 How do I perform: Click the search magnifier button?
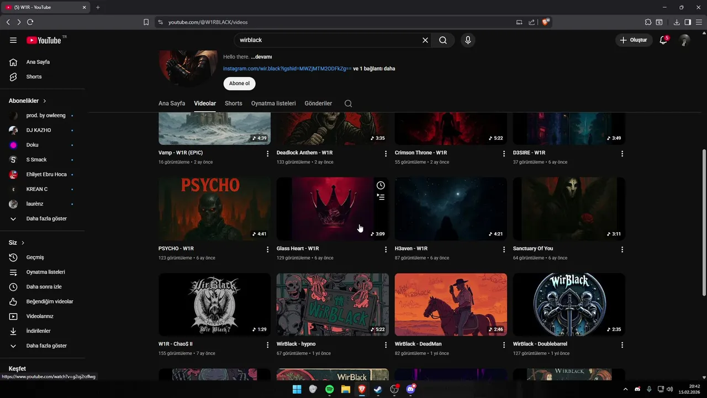[x=443, y=40]
